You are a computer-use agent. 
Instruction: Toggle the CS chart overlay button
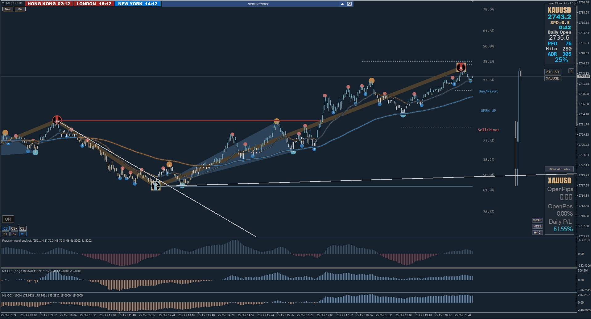tap(6, 228)
